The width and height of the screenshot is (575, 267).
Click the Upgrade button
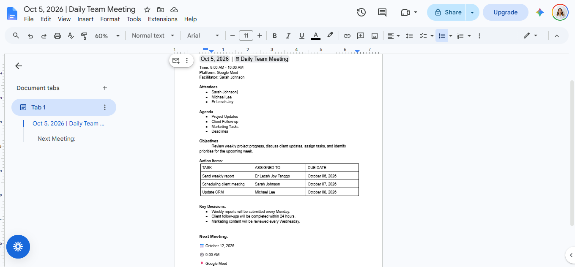(x=506, y=12)
